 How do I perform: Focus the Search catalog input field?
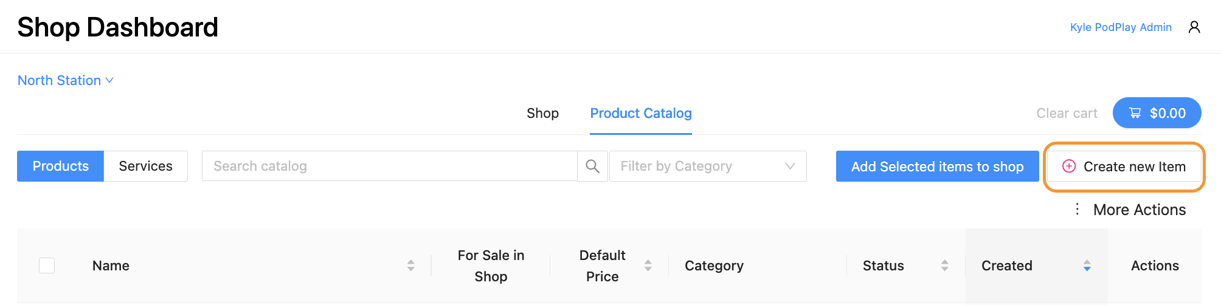click(389, 166)
